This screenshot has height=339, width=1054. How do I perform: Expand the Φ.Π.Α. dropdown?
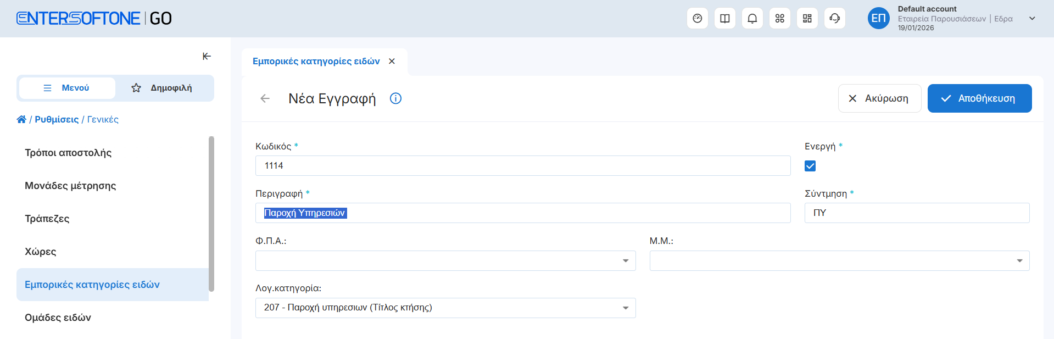pos(625,260)
